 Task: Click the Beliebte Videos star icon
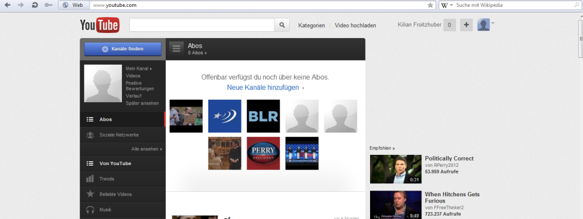(x=90, y=194)
